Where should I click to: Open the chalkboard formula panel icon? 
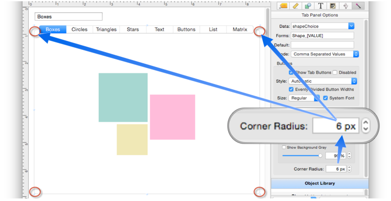pos(333,6)
